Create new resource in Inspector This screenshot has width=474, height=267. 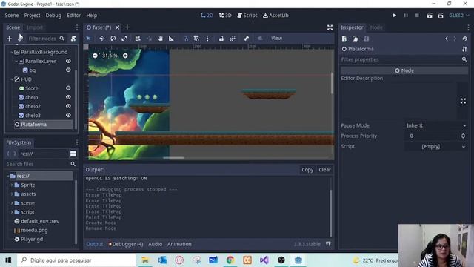point(344,39)
